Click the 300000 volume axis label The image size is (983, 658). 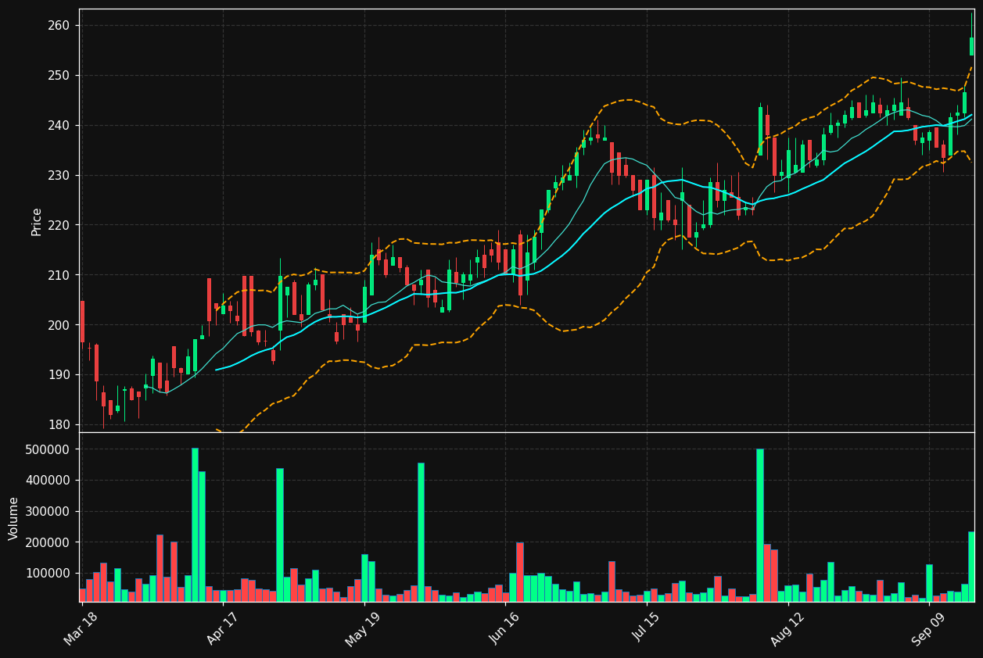click(x=48, y=511)
